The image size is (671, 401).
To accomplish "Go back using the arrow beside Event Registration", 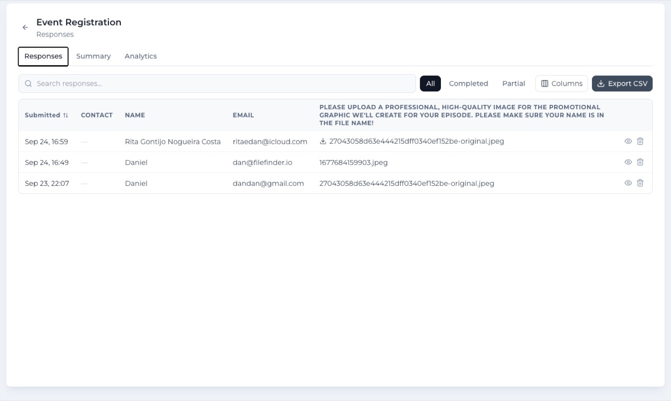I will pos(25,27).
